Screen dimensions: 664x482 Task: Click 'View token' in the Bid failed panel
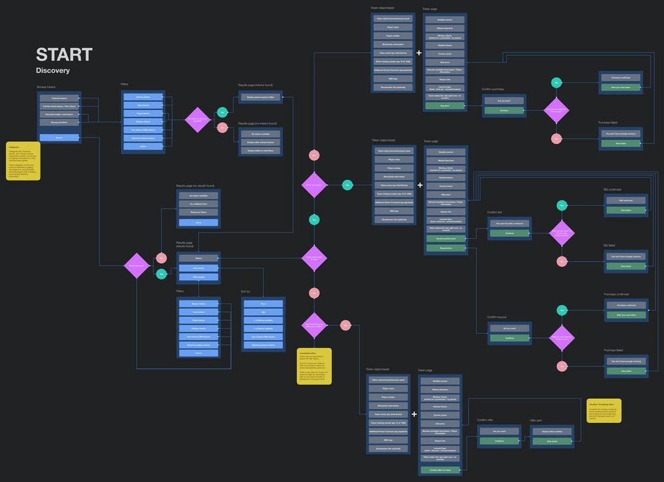626,266
